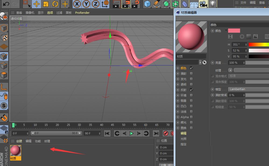Activate the Rotate tool

click(x=55, y=4)
